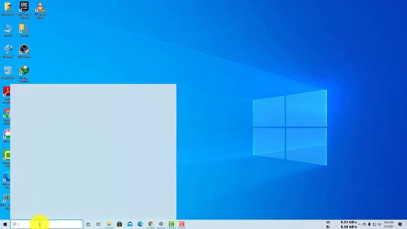This screenshot has height=229, width=407.
Task: Select the Recycle Bin desktop icon
Action: (8, 73)
